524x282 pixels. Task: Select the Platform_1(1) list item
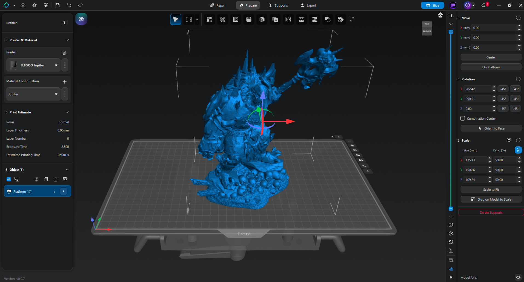click(x=38, y=191)
